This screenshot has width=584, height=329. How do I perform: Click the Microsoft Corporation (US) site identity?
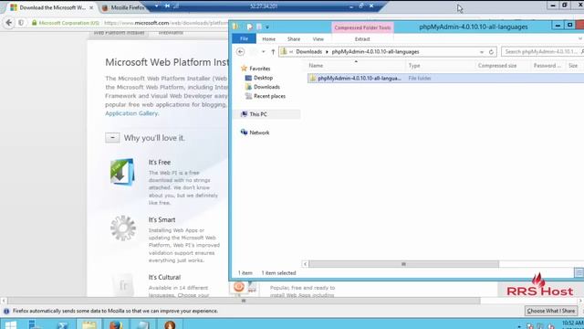point(66,23)
